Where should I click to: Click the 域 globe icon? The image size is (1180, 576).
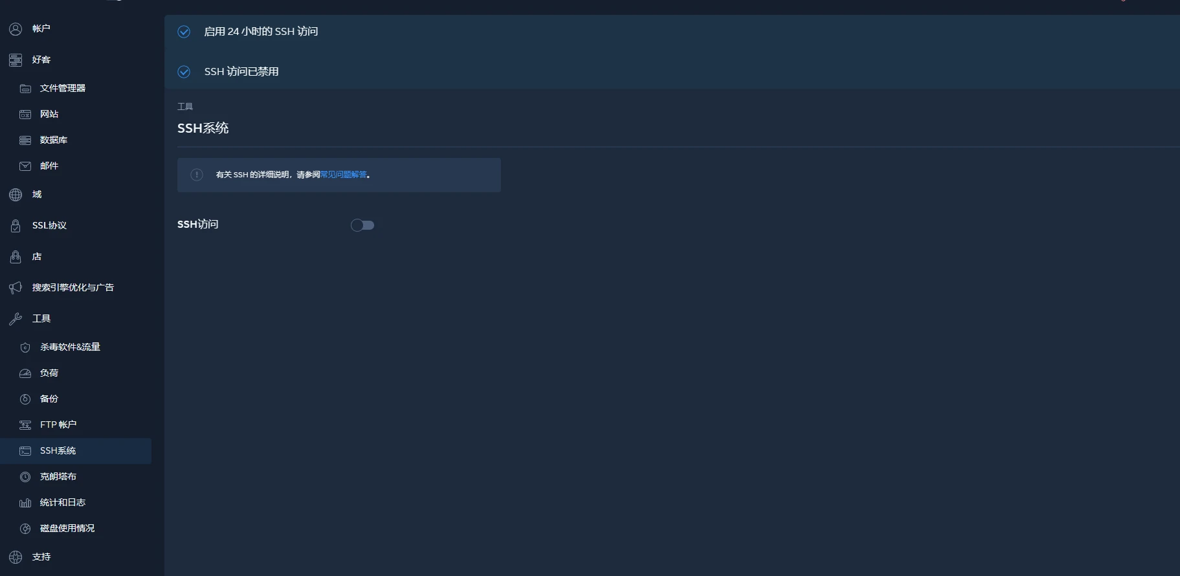[16, 195]
